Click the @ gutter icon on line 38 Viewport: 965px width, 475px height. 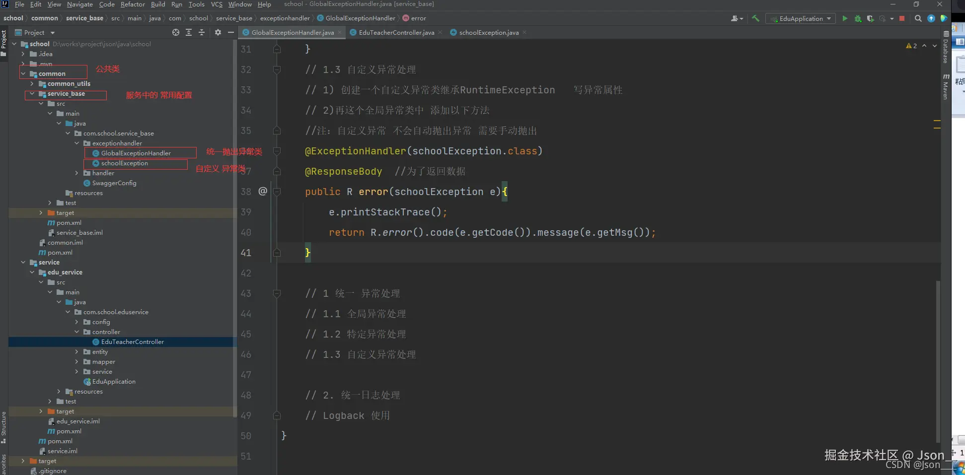click(263, 191)
